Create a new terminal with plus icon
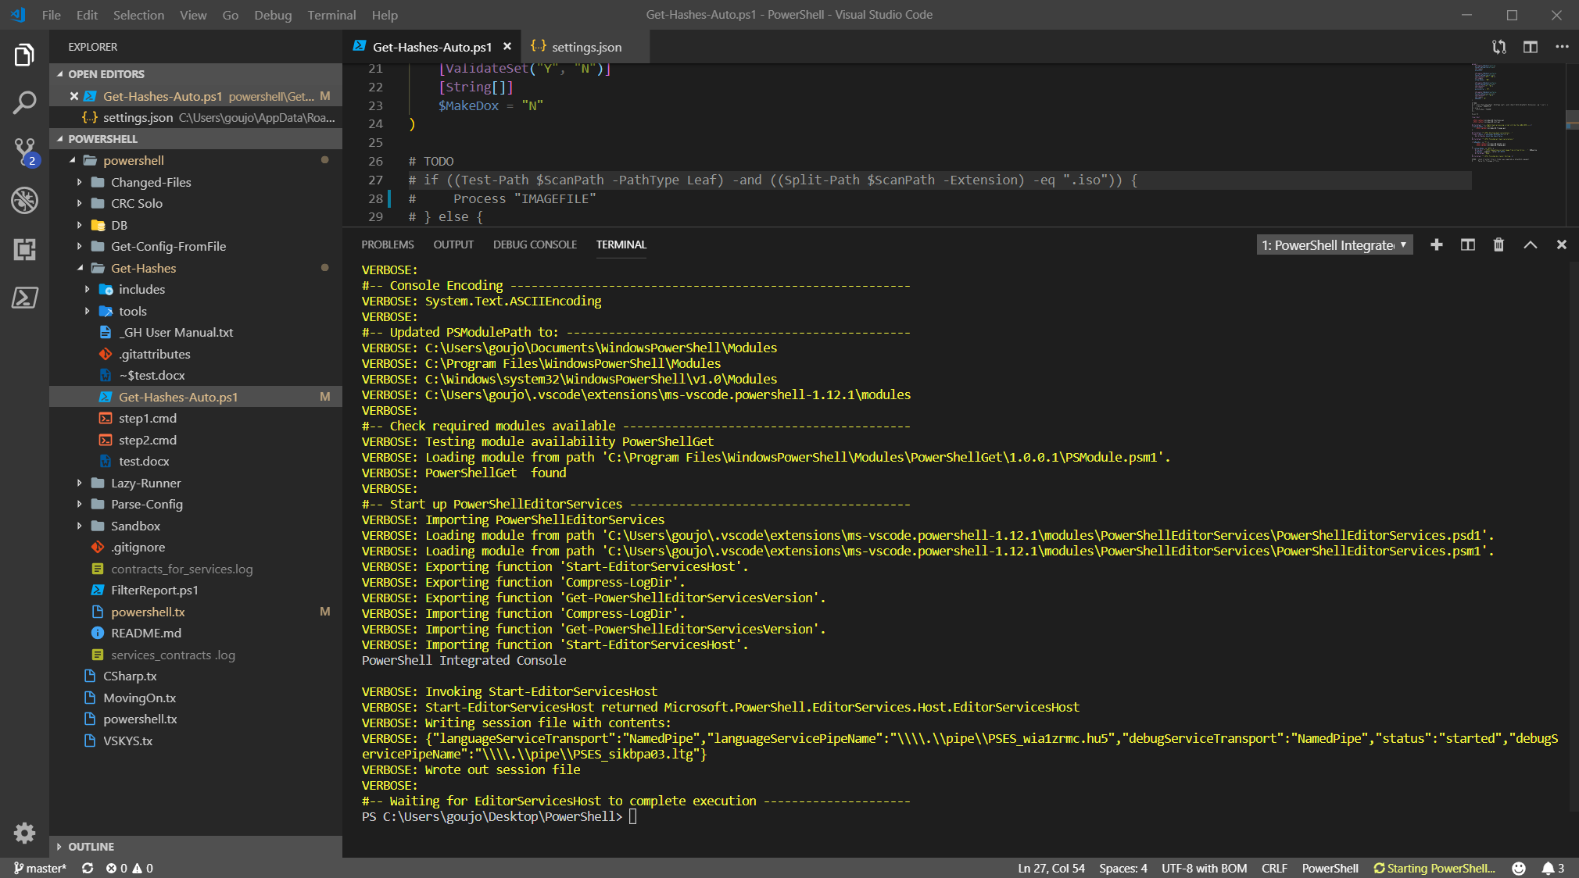 tap(1436, 245)
